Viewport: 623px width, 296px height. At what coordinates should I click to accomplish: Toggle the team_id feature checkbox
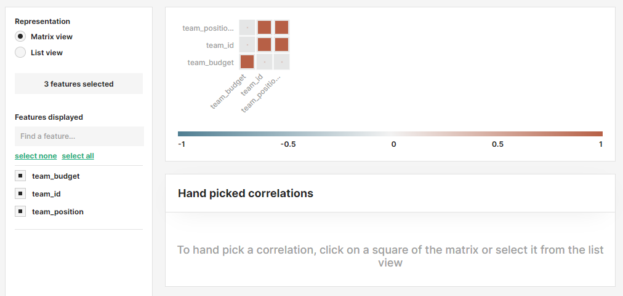click(x=20, y=194)
